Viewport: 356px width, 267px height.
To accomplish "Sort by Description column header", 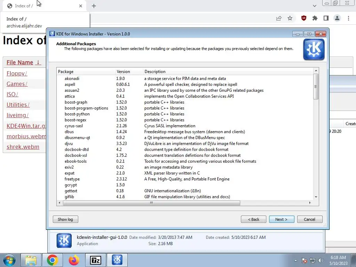I will pyautogui.click(x=228, y=72).
